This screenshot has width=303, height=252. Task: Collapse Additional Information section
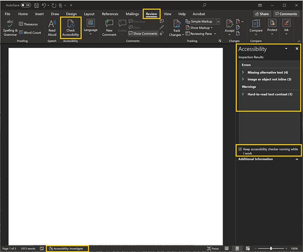coord(297,159)
